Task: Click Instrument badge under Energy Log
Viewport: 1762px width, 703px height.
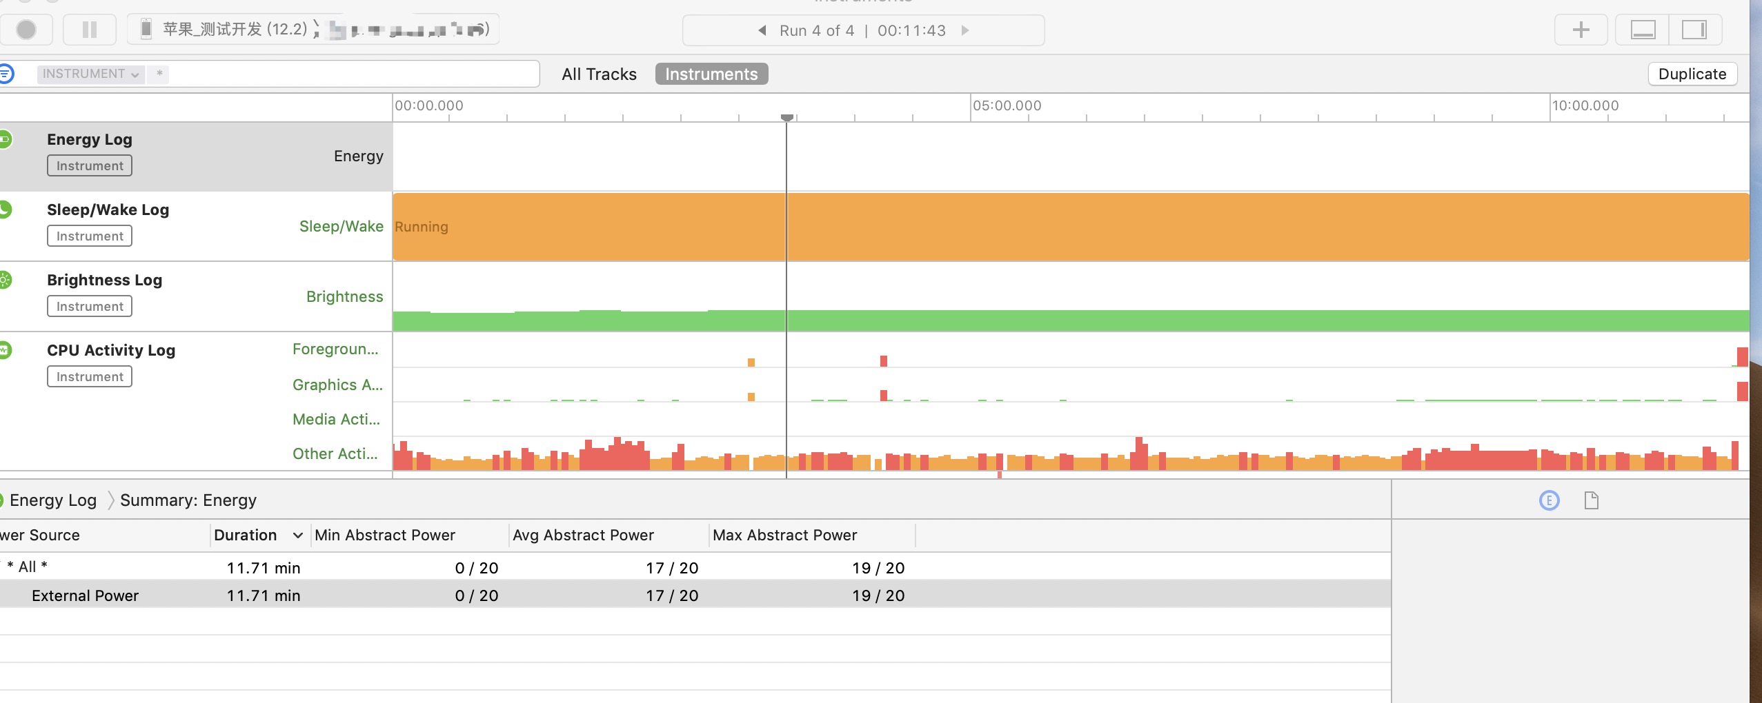Action: (90, 166)
